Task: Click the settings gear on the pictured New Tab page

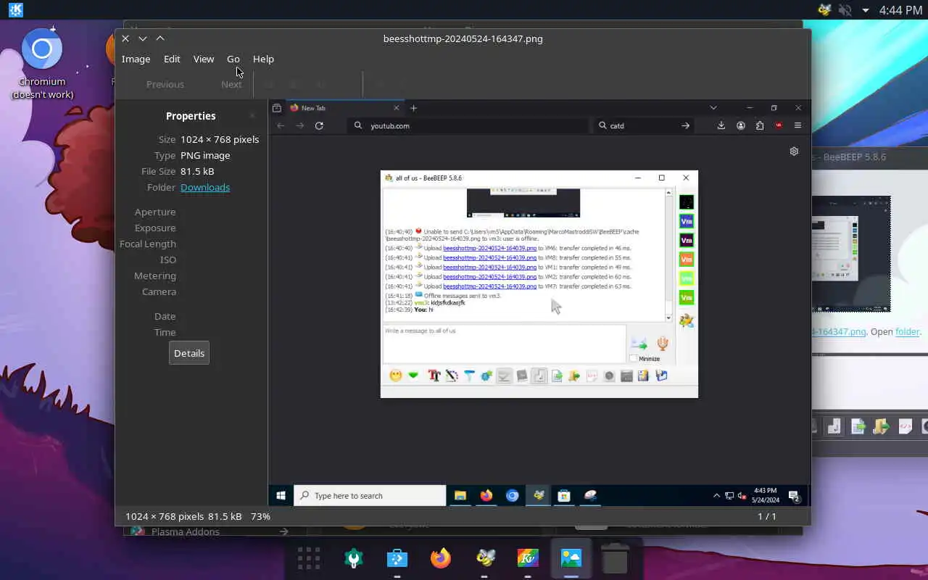Action: click(x=794, y=152)
